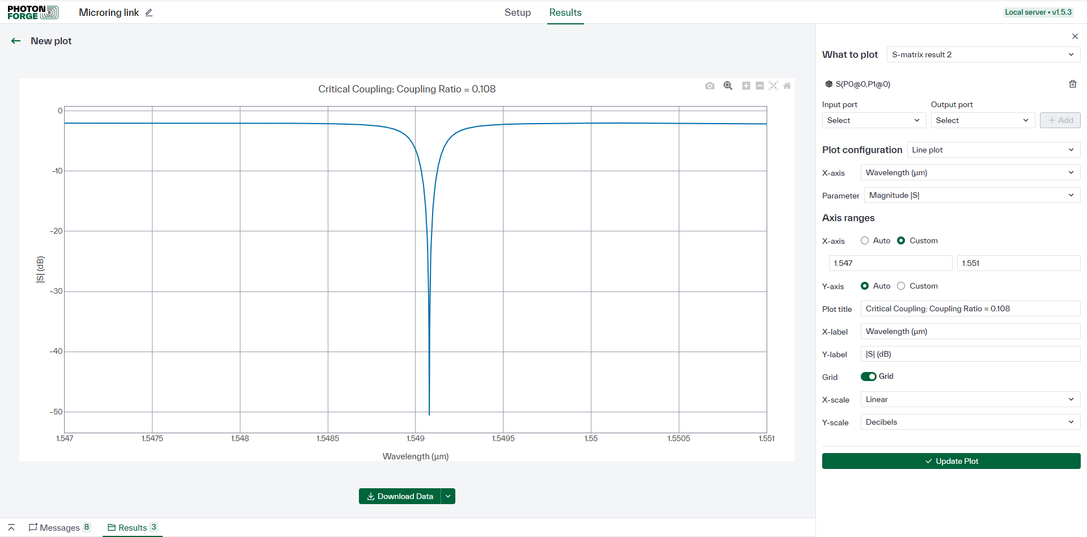Edit the Microring link project name
1087x537 pixels.
click(149, 12)
